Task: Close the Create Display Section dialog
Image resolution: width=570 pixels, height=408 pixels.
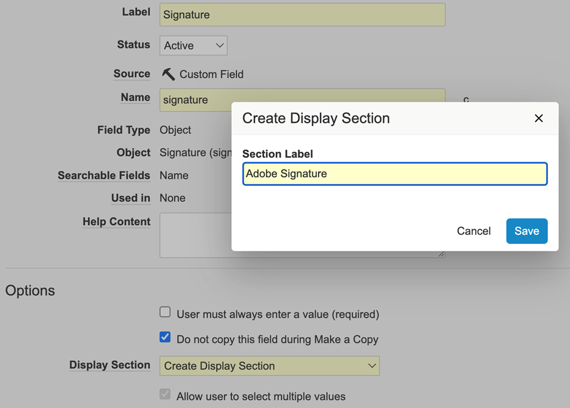Action: (x=539, y=118)
